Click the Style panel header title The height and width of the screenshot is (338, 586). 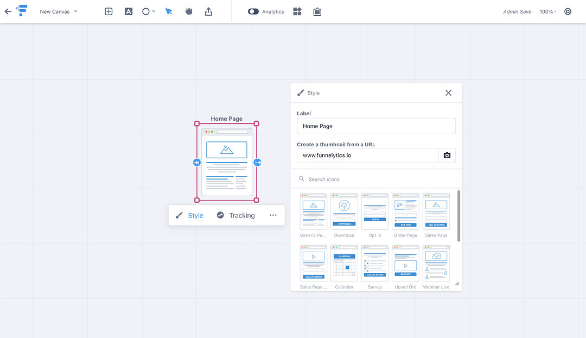point(313,93)
